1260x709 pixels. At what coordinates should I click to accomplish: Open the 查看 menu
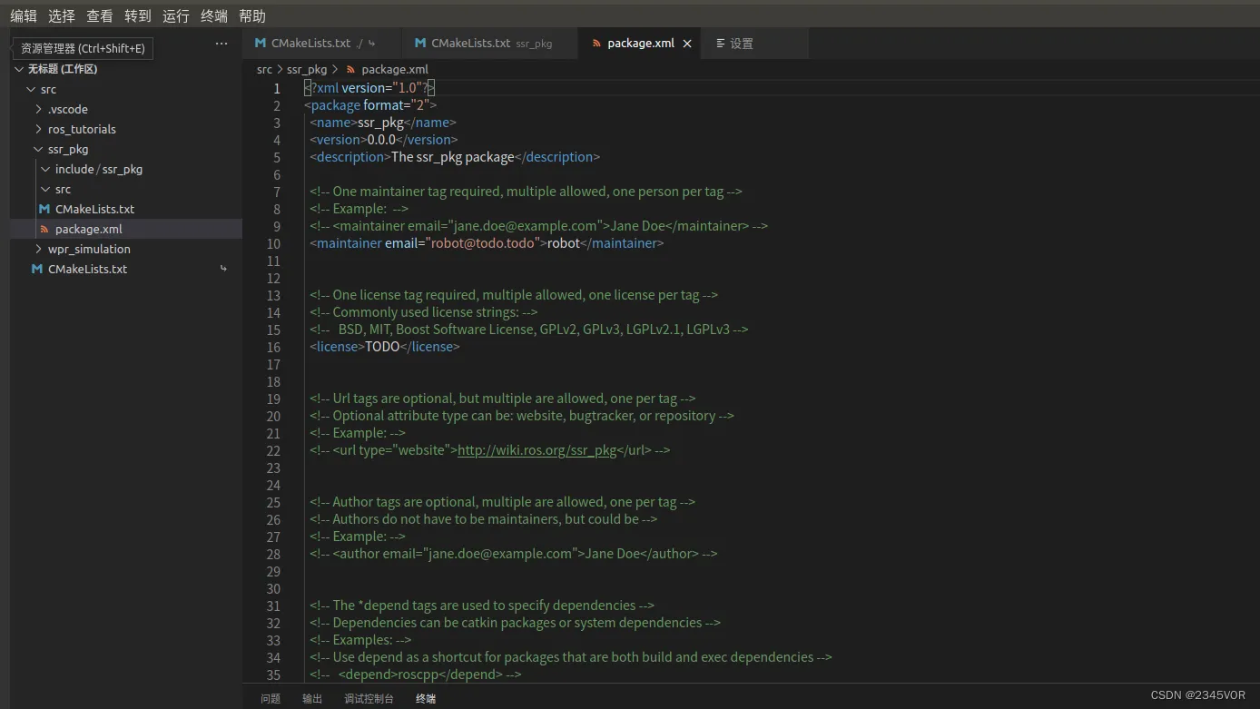pos(100,15)
